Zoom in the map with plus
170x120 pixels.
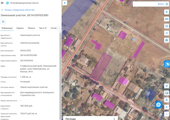click(x=167, y=107)
